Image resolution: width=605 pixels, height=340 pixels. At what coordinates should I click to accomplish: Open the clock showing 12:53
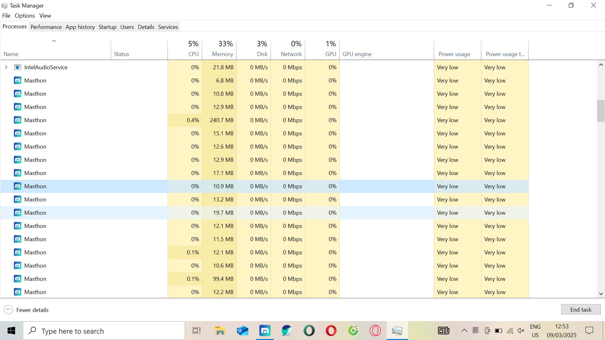(x=562, y=331)
